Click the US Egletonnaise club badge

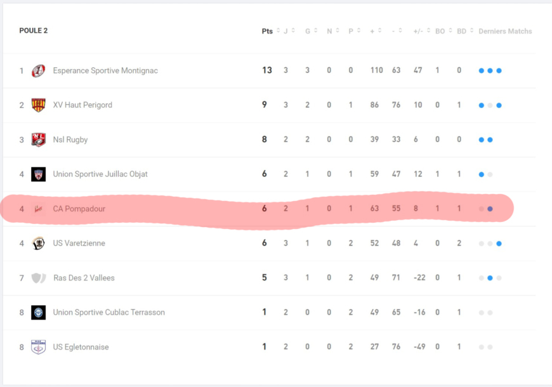tap(39, 347)
